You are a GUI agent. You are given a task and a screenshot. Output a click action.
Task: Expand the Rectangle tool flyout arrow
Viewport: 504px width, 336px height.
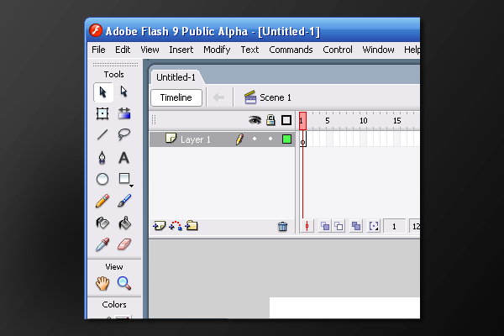coord(132,186)
